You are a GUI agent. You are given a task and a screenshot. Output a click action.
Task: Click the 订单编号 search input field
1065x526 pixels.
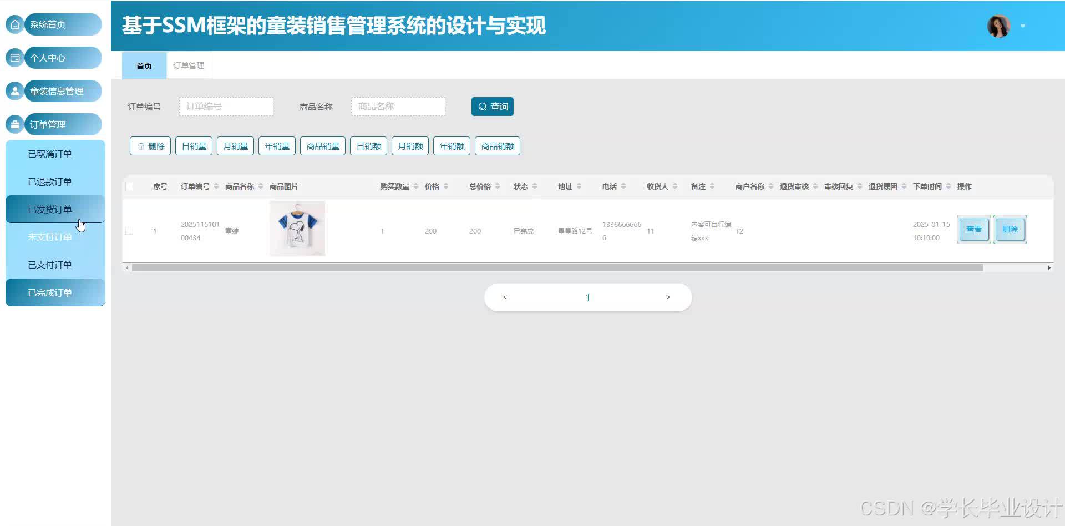point(226,107)
